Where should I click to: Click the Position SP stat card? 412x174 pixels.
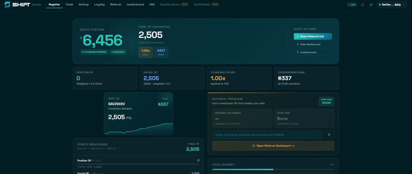[105, 78]
